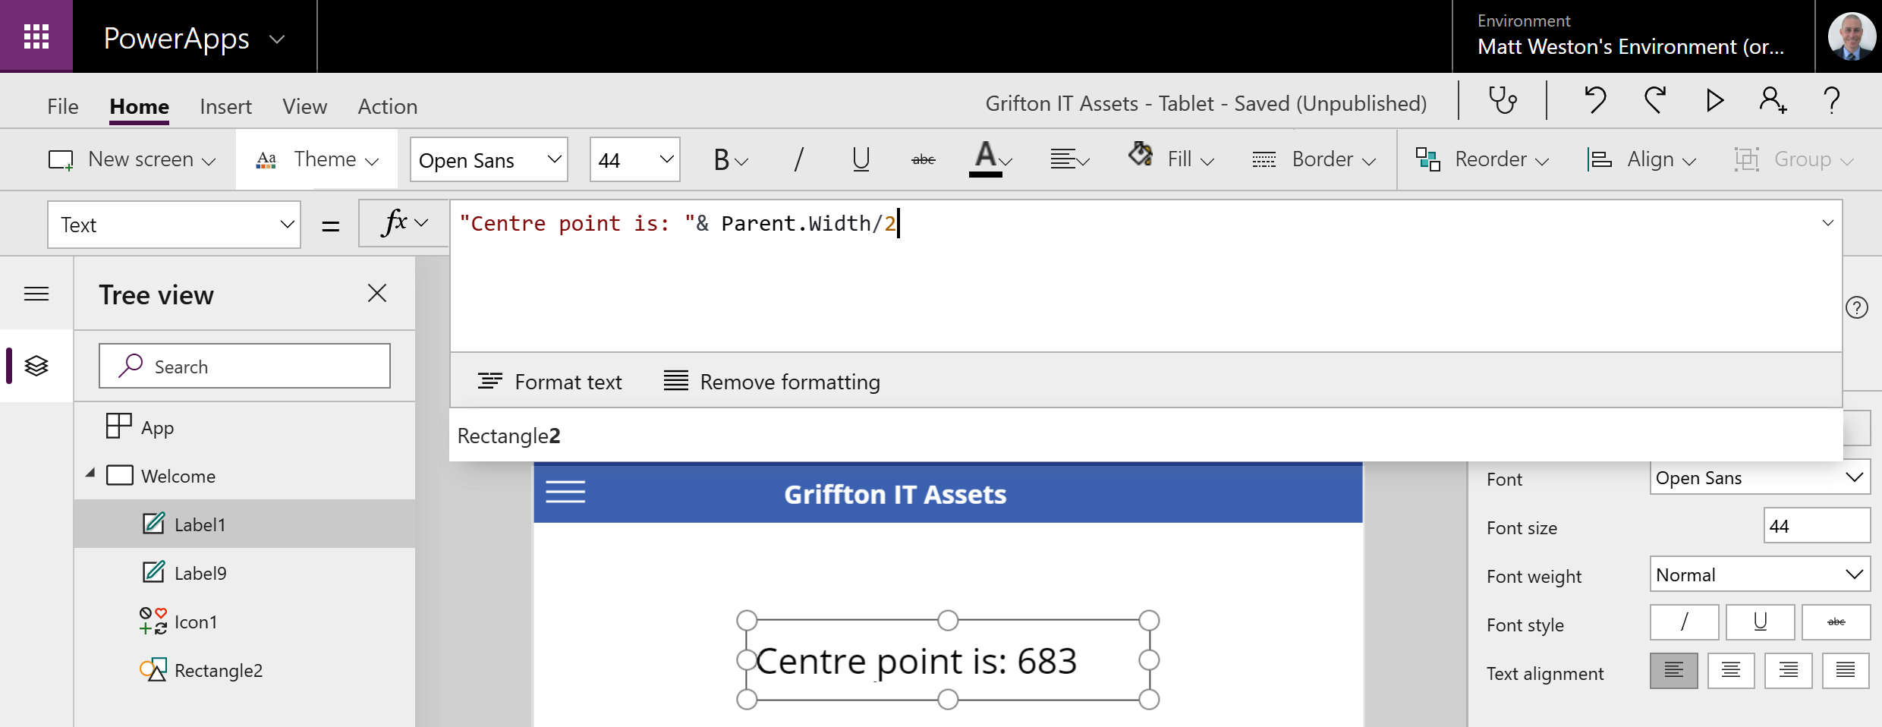
Task: Click the properties Font size field
Action: pos(1817,526)
